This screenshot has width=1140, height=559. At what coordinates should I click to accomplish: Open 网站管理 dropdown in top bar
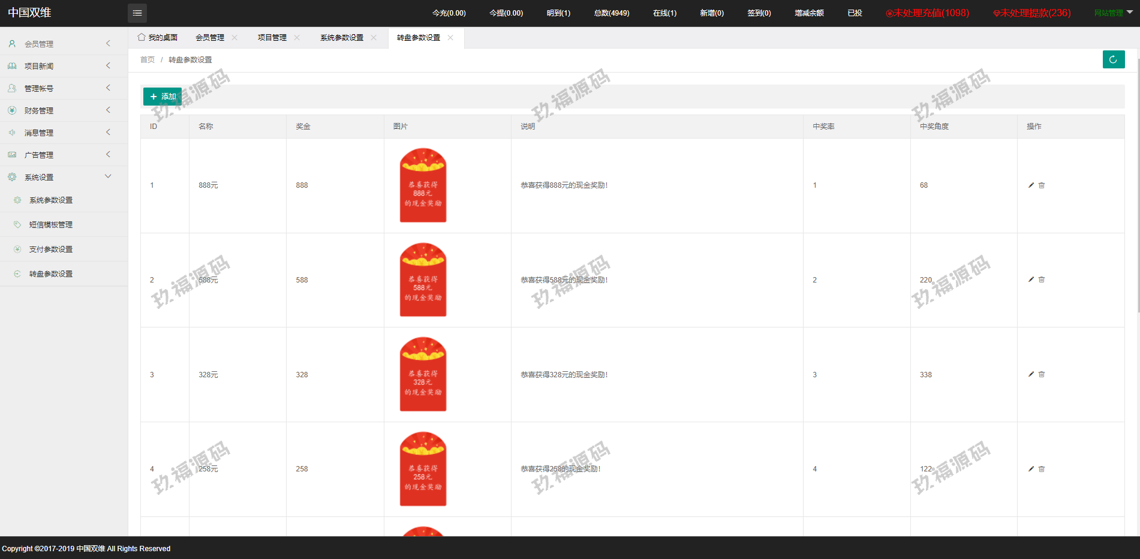pyautogui.click(x=1112, y=13)
